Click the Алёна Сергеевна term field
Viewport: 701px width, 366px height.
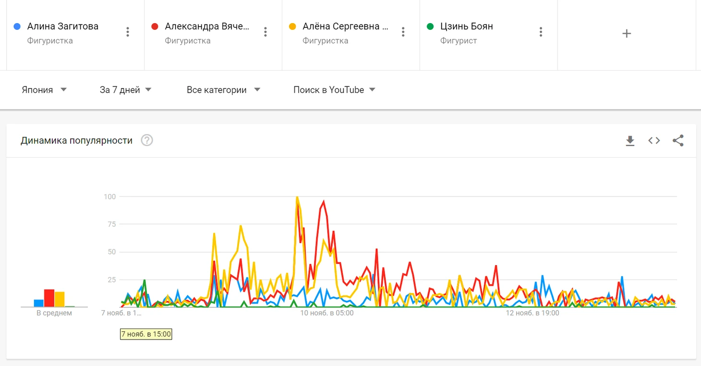click(x=345, y=26)
